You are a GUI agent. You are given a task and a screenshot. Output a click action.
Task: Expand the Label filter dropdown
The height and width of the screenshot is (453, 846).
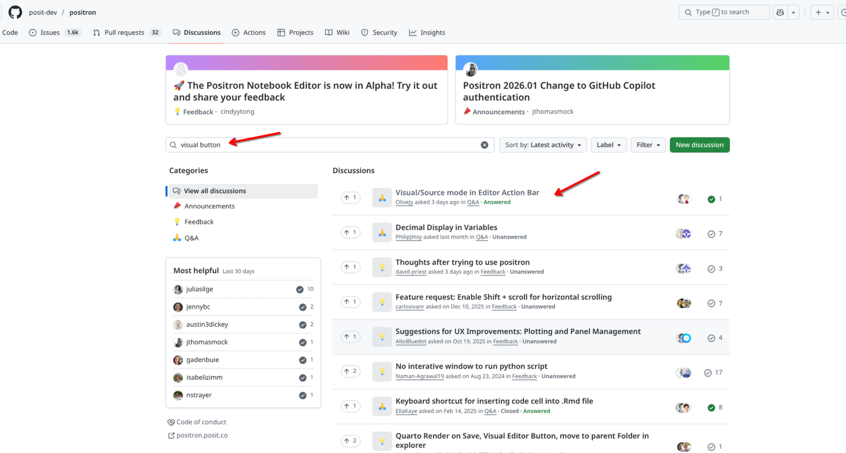pyautogui.click(x=608, y=145)
